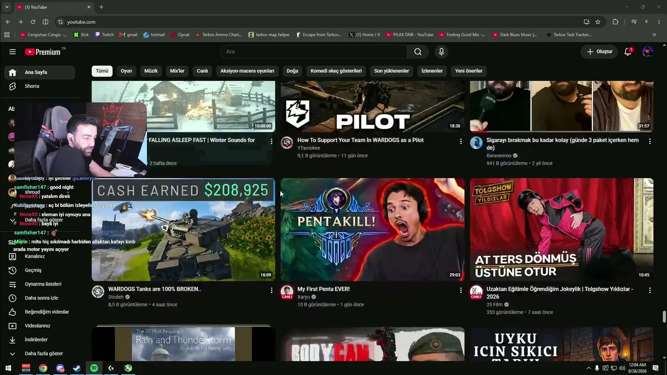Open Steam from the taskbar
Image resolution: width=667 pixels, height=375 pixels.
[x=77, y=368]
